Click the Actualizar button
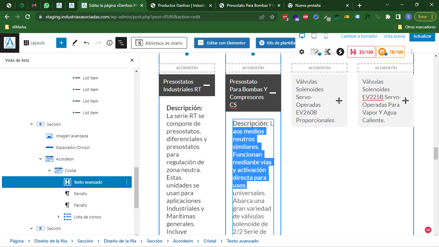The height and width of the screenshot is (247, 439). [x=422, y=36]
